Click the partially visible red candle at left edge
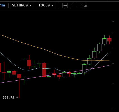 [1, 67]
